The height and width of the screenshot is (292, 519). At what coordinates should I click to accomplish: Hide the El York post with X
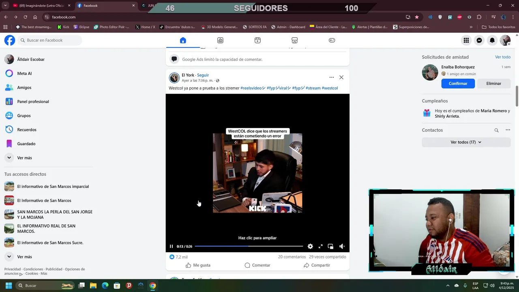click(x=341, y=77)
